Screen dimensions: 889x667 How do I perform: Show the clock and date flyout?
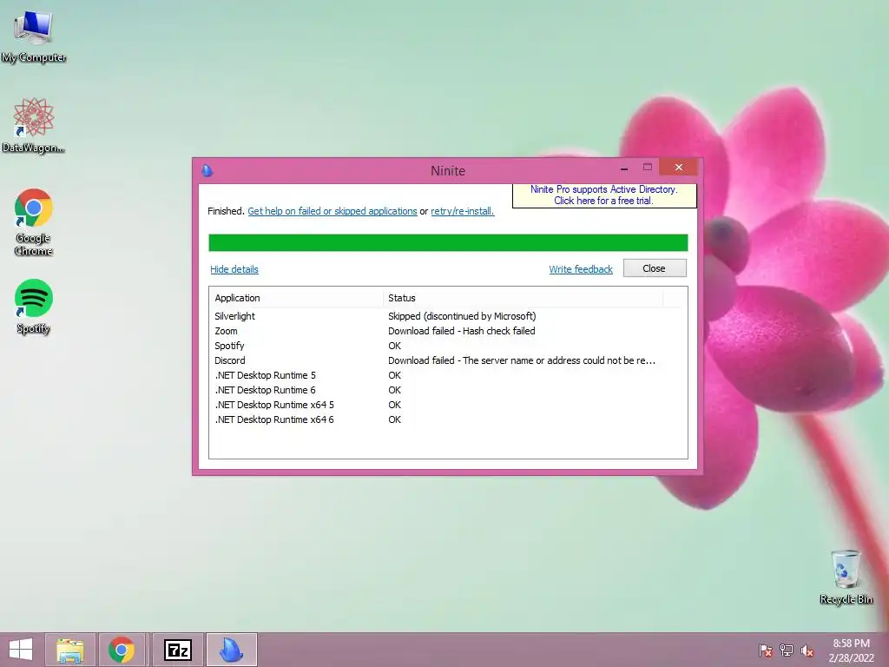pos(851,650)
